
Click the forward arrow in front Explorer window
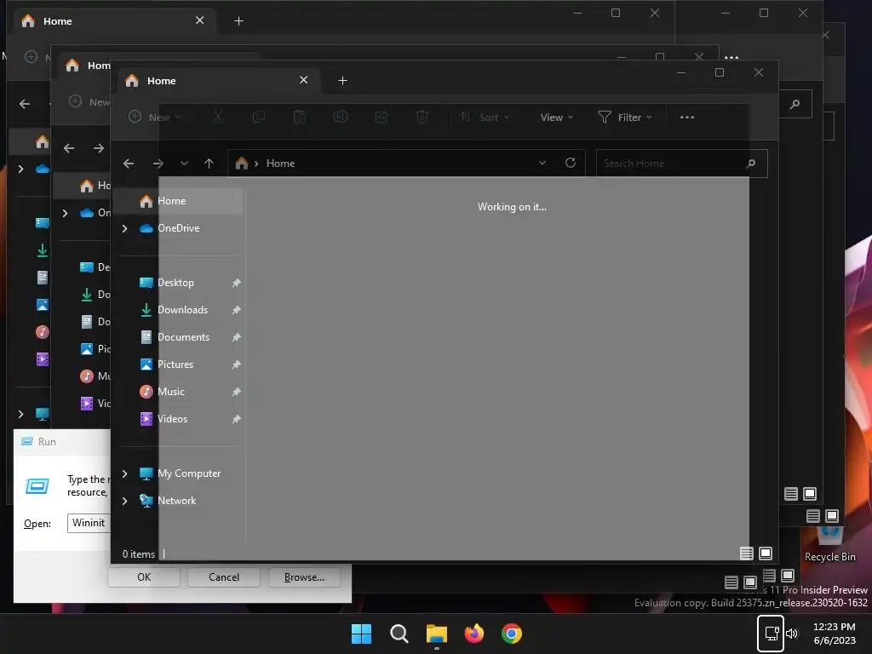158,163
